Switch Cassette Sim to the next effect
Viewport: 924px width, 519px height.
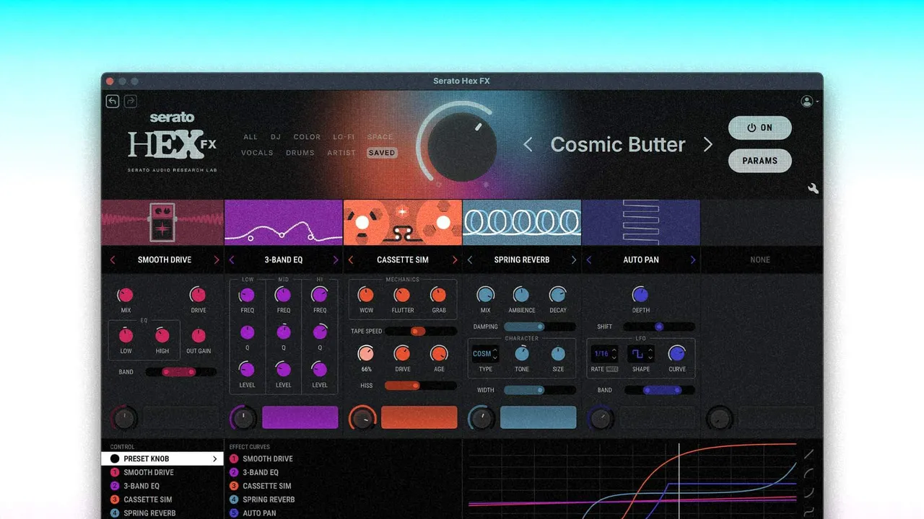pyautogui.click(x=455, y=259)
